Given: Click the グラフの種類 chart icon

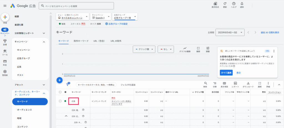Looking at the screenshot, I should pos(185,48).
